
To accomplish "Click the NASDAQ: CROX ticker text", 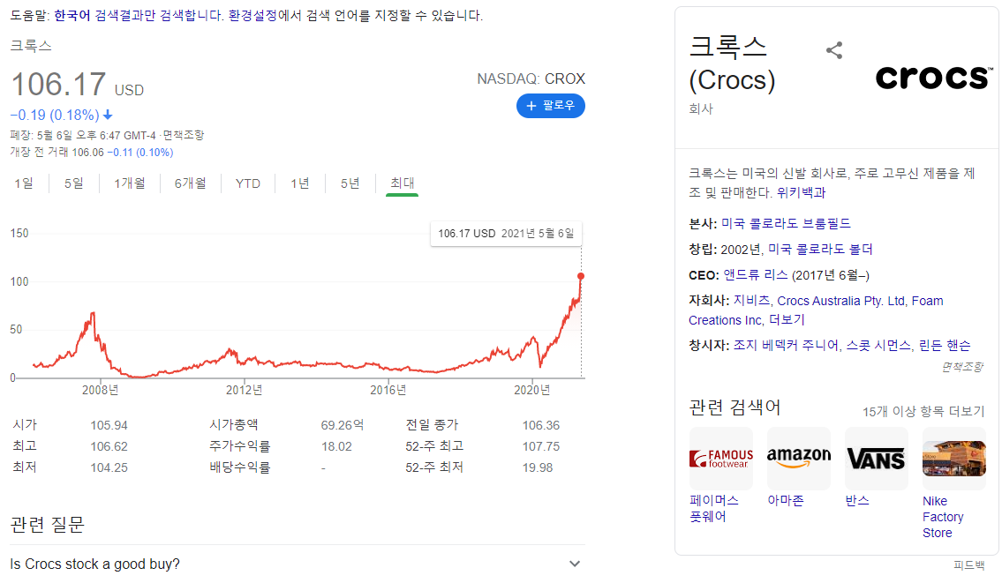I will tap(531, 78).
